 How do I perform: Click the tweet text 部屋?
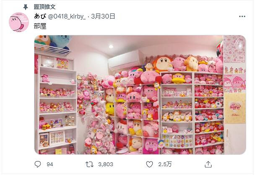tap(40, 26)
